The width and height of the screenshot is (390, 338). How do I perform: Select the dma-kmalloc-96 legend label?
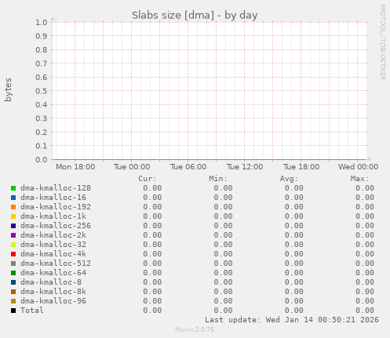click(53, 301)
